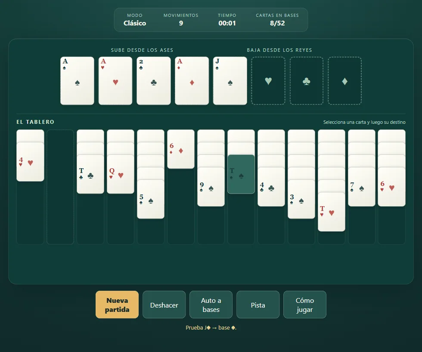This screenshot has width=422, height=352.
Task: Click the 2 of clubs foundation card
Action: 154,81
